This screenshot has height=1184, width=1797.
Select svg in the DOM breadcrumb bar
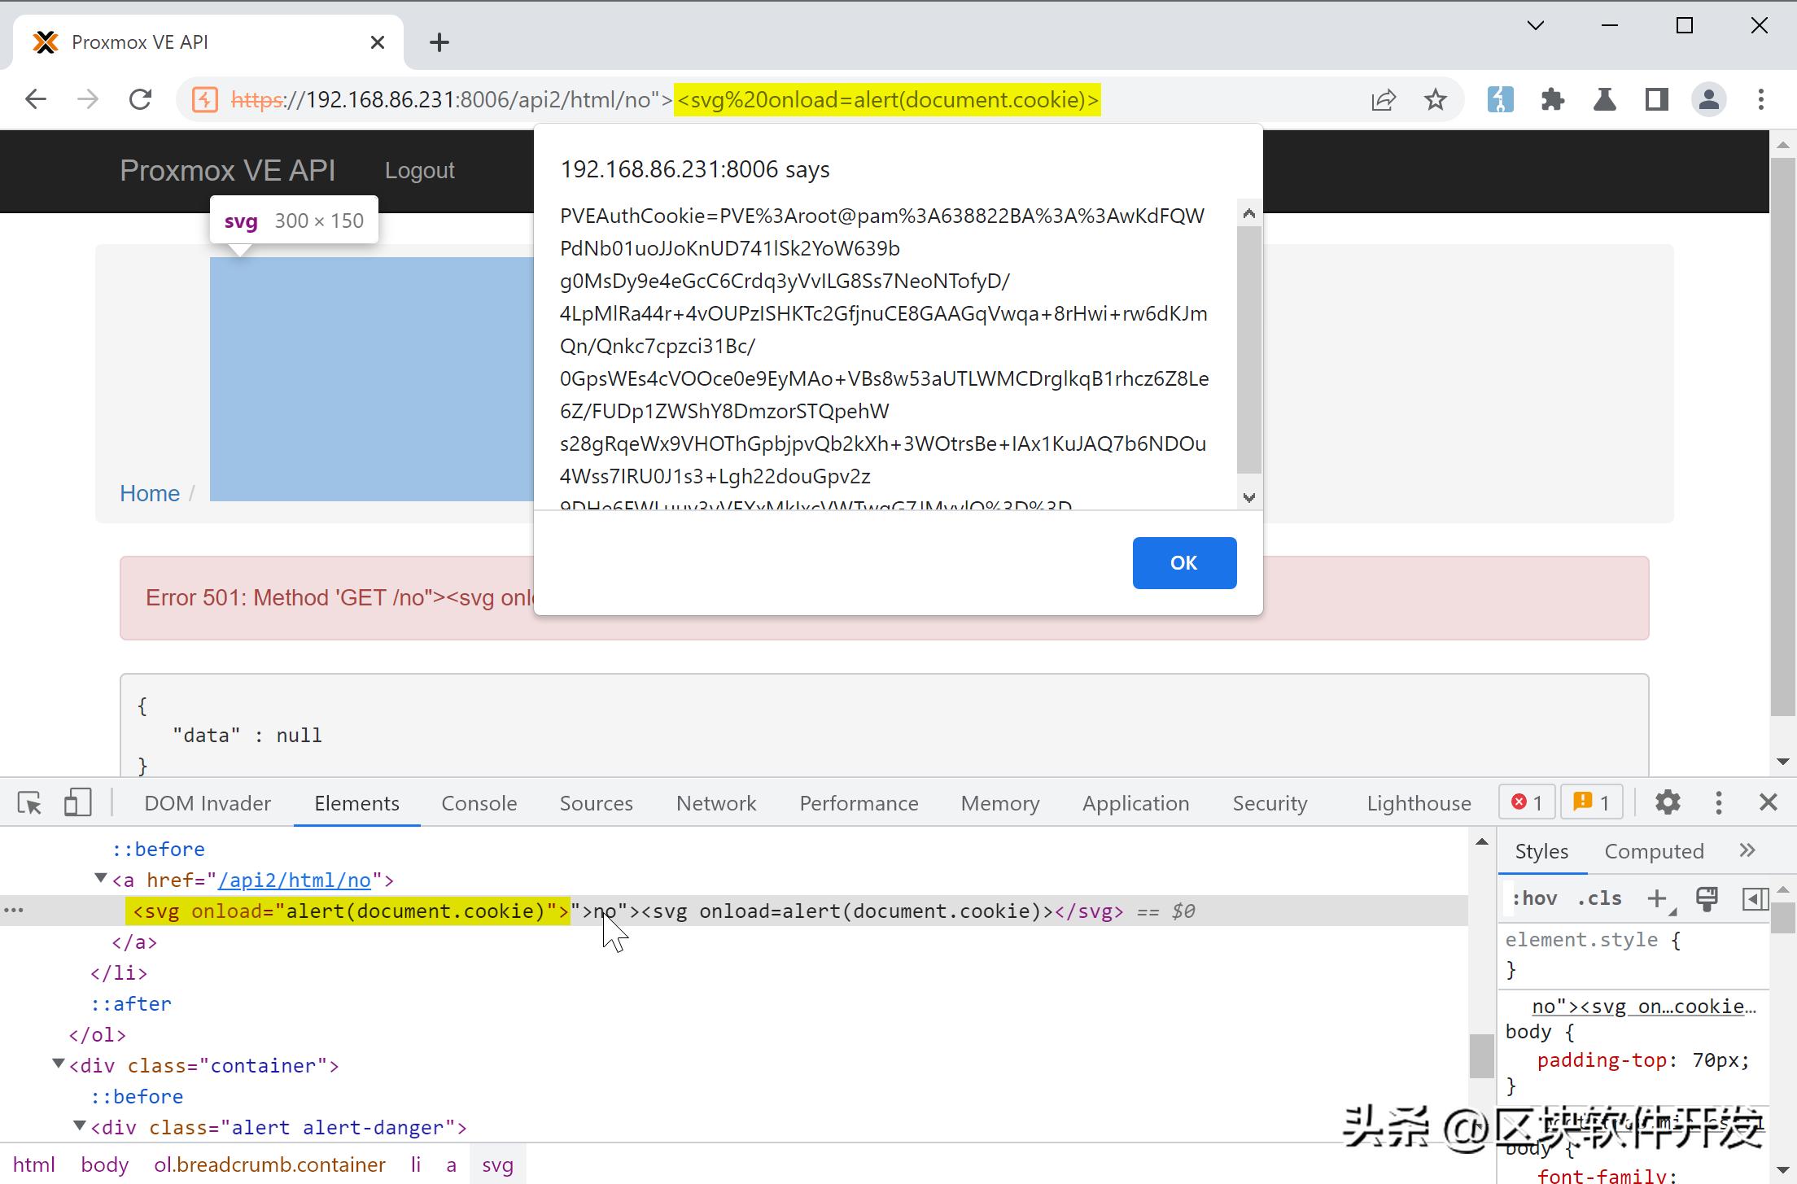click(x=497, y=1164)
